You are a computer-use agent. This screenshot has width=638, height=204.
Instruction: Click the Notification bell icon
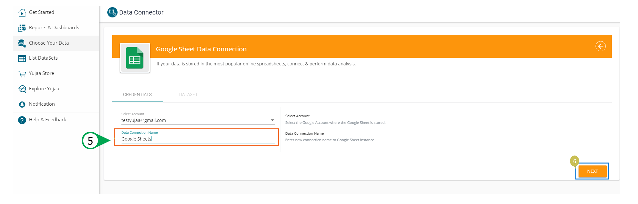(x=22, y=104)
